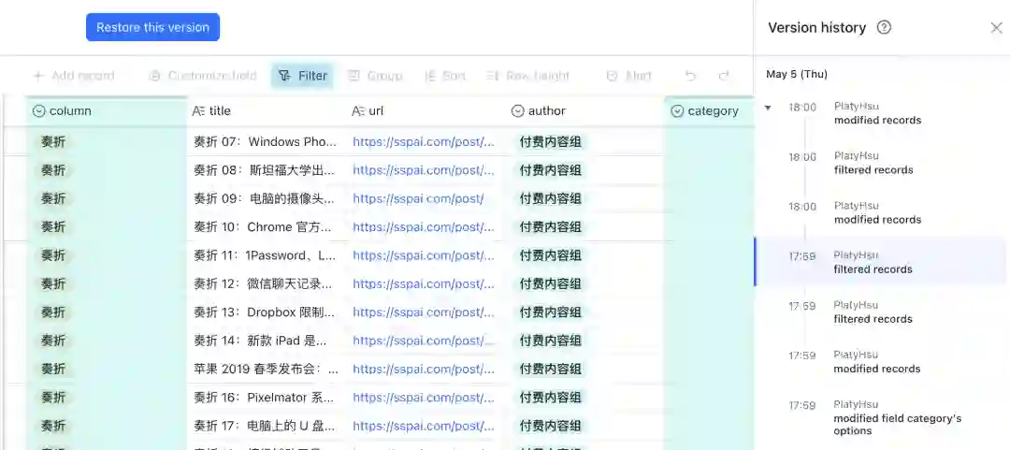
Task: Click the Sort toolbar item
Action: [x=444, y=76]
